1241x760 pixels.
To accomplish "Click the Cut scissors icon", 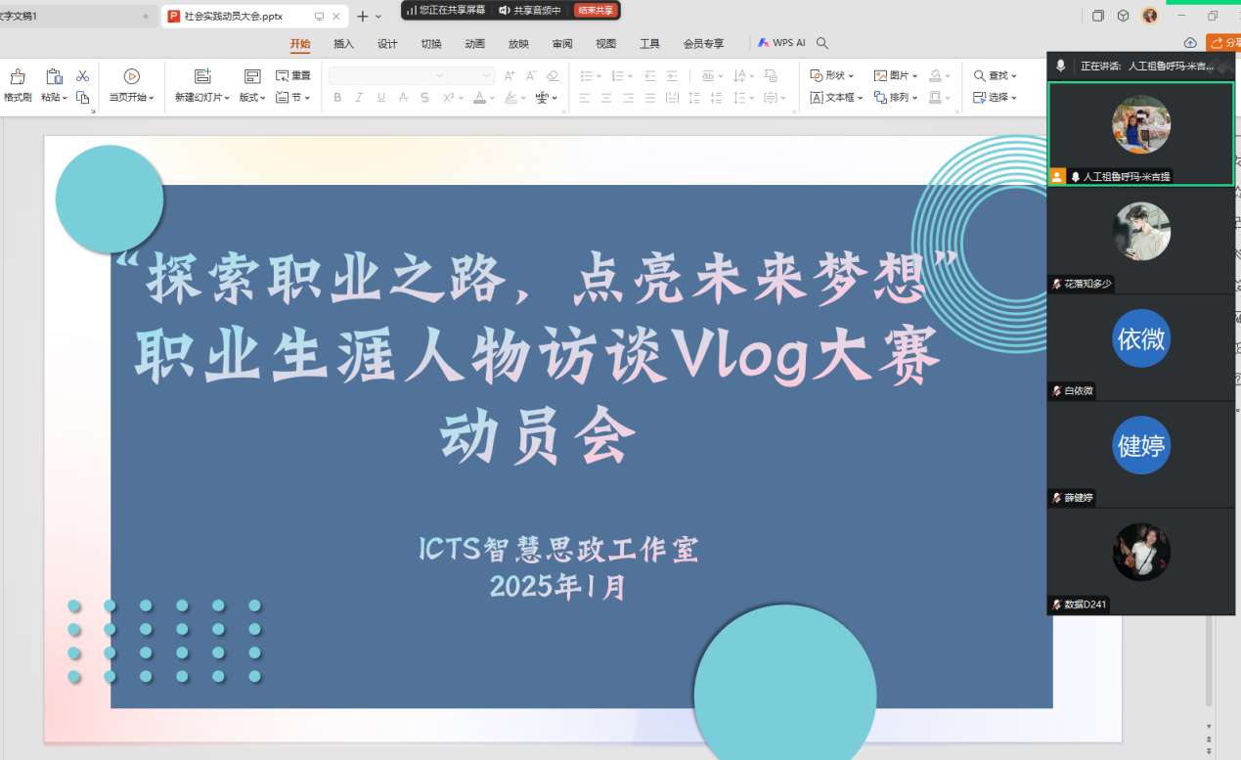I will [82, 75].
